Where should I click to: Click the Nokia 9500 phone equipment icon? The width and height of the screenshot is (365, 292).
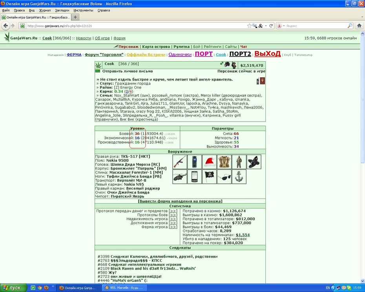pos(194,162)
